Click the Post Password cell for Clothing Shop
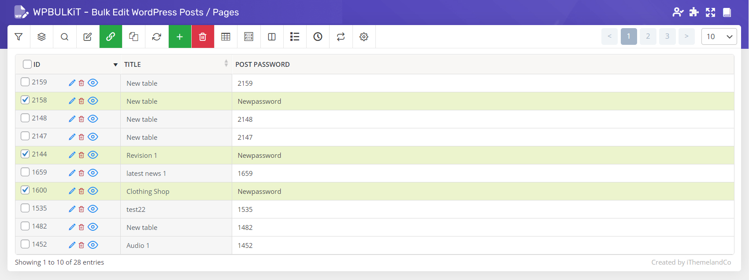Viewport: 749px width, 280px height. [260, 192]
